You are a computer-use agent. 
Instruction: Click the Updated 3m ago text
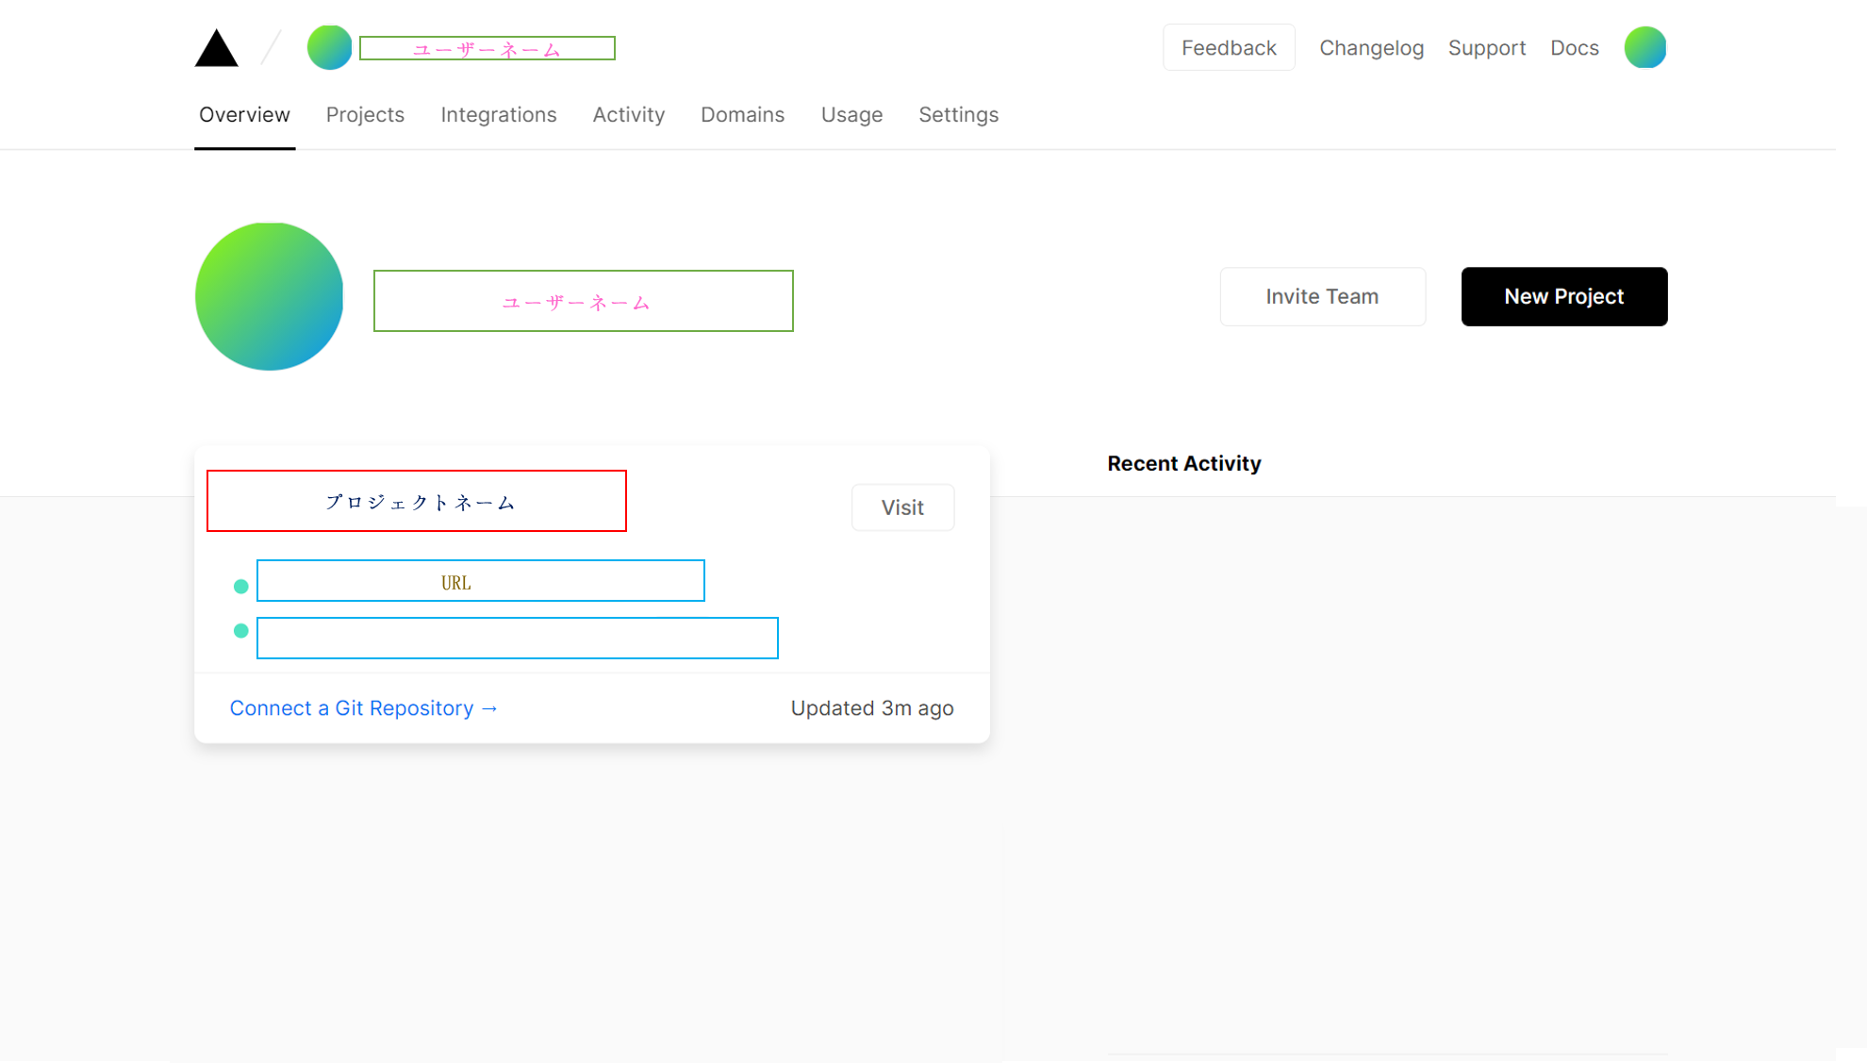pos(872,708)
